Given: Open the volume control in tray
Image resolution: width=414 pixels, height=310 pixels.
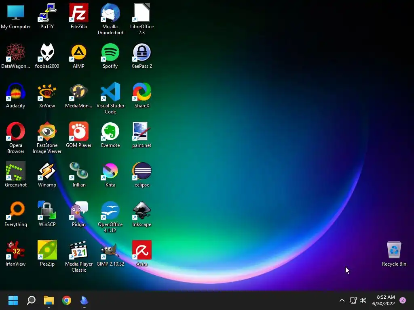Looking at the screenshot, I should click(363, 300).
